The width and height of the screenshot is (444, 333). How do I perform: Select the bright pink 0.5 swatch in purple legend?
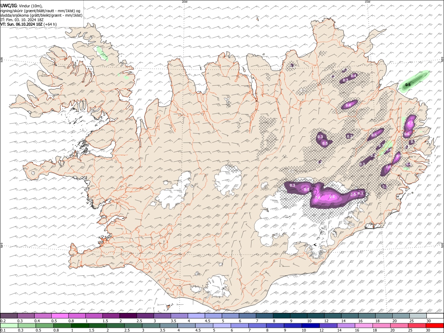point(60,316)
